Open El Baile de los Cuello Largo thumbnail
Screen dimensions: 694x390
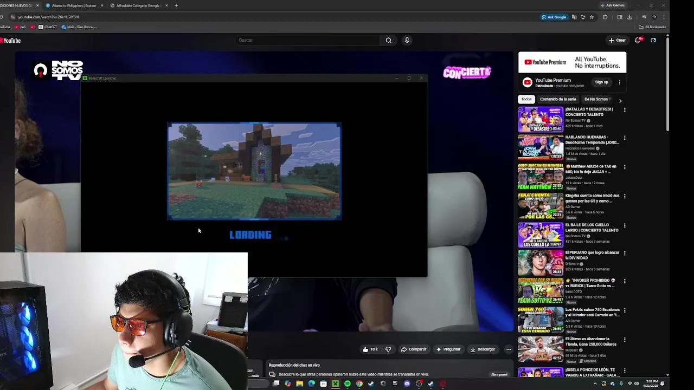[x=541, y=235]
